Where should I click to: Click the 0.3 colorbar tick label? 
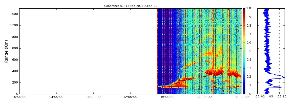click(248, 68)
